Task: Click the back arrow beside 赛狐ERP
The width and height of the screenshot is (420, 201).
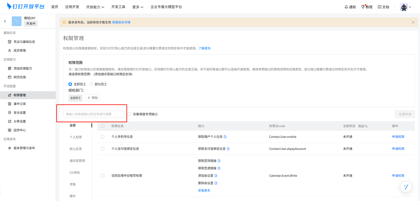Action: 5,21
